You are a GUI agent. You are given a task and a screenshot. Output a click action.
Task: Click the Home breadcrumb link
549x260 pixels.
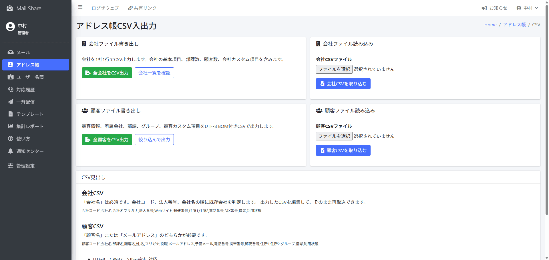(490, 25)
